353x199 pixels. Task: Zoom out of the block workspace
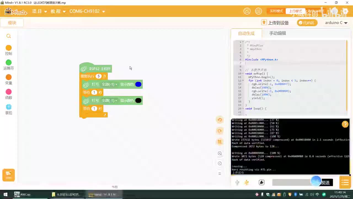220,163
